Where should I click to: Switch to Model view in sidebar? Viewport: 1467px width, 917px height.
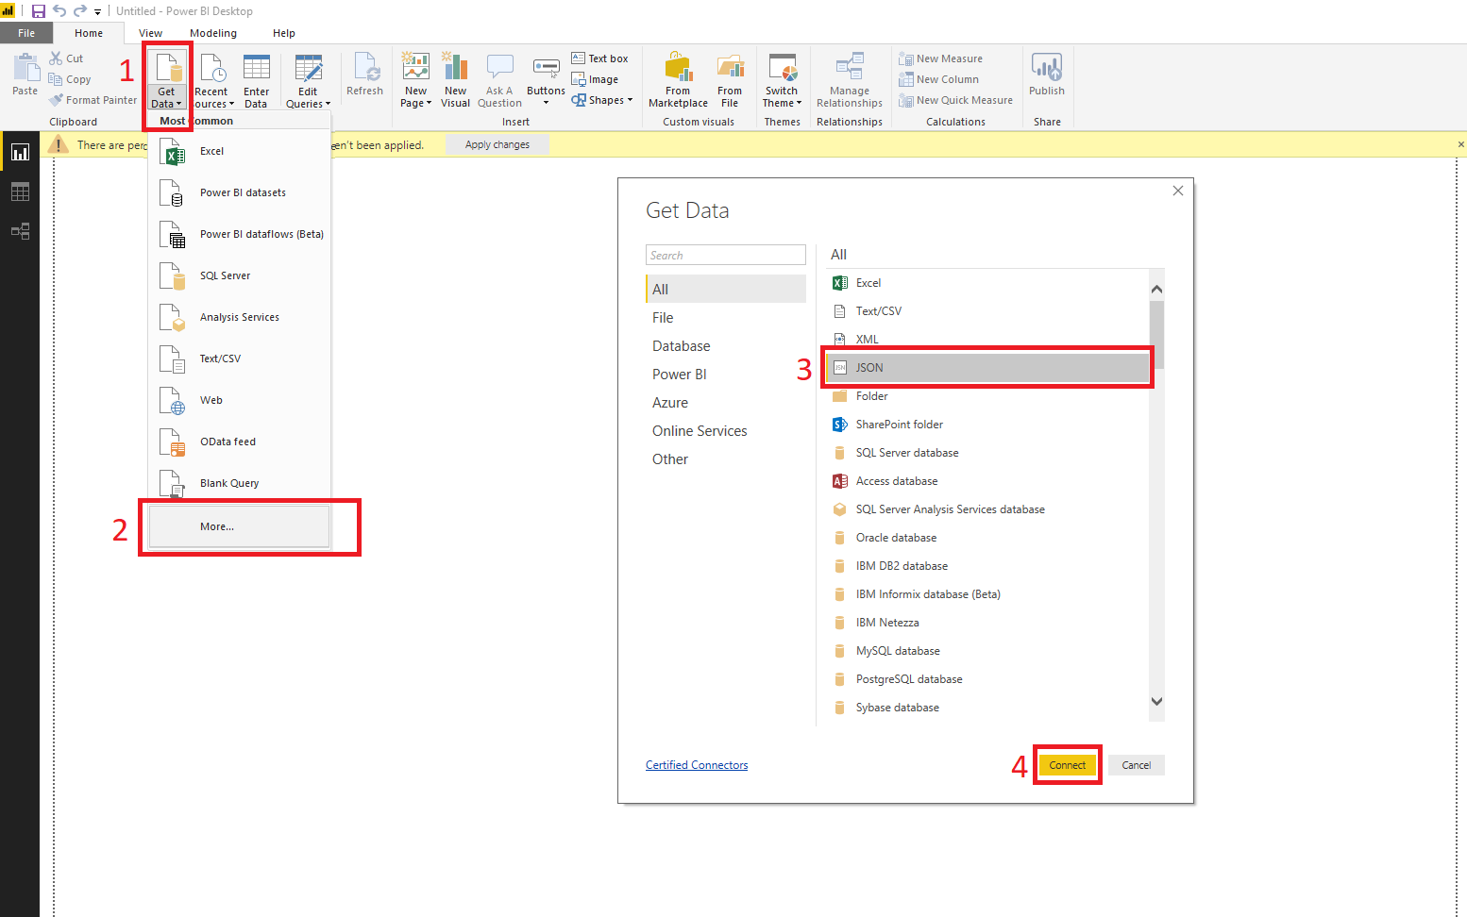coord(20,231)
